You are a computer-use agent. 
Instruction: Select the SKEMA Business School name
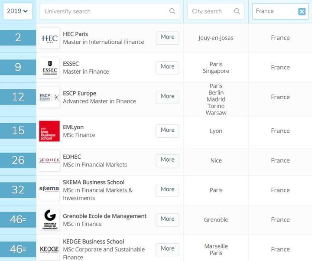click(x=94, y=182)
